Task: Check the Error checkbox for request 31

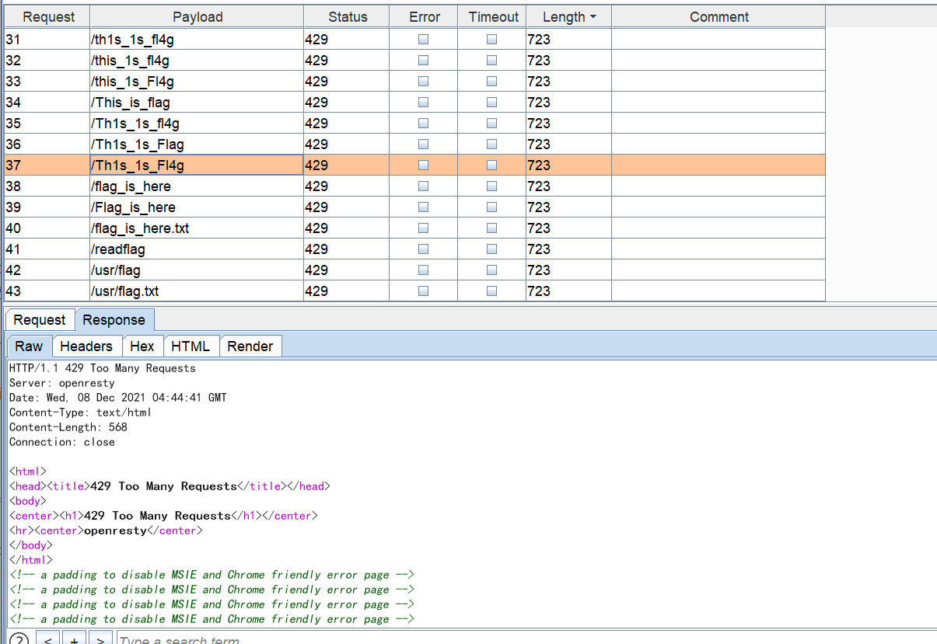Action: [422, 38]
